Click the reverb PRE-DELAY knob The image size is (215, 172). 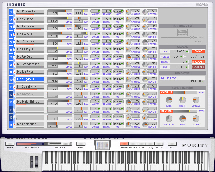[x=169, y=119]
